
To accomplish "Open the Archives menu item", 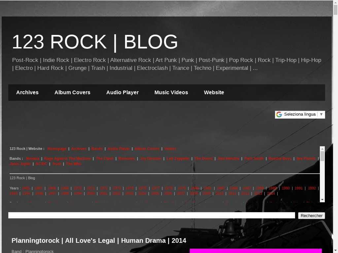I will pos(27,93).
